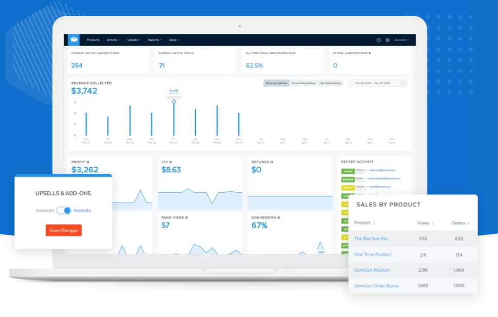498x317 pixels.
Task: Switch to the Active Subscriptions tab
Action: click(303, 83)
